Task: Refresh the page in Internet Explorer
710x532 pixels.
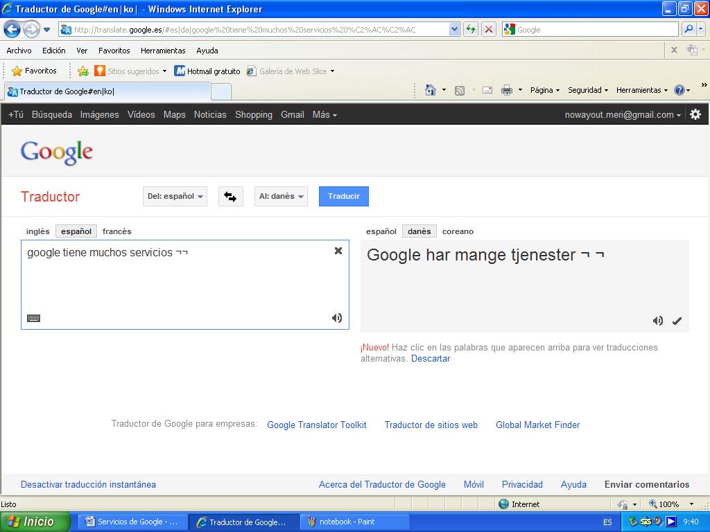Action: [x=471, y=29]
